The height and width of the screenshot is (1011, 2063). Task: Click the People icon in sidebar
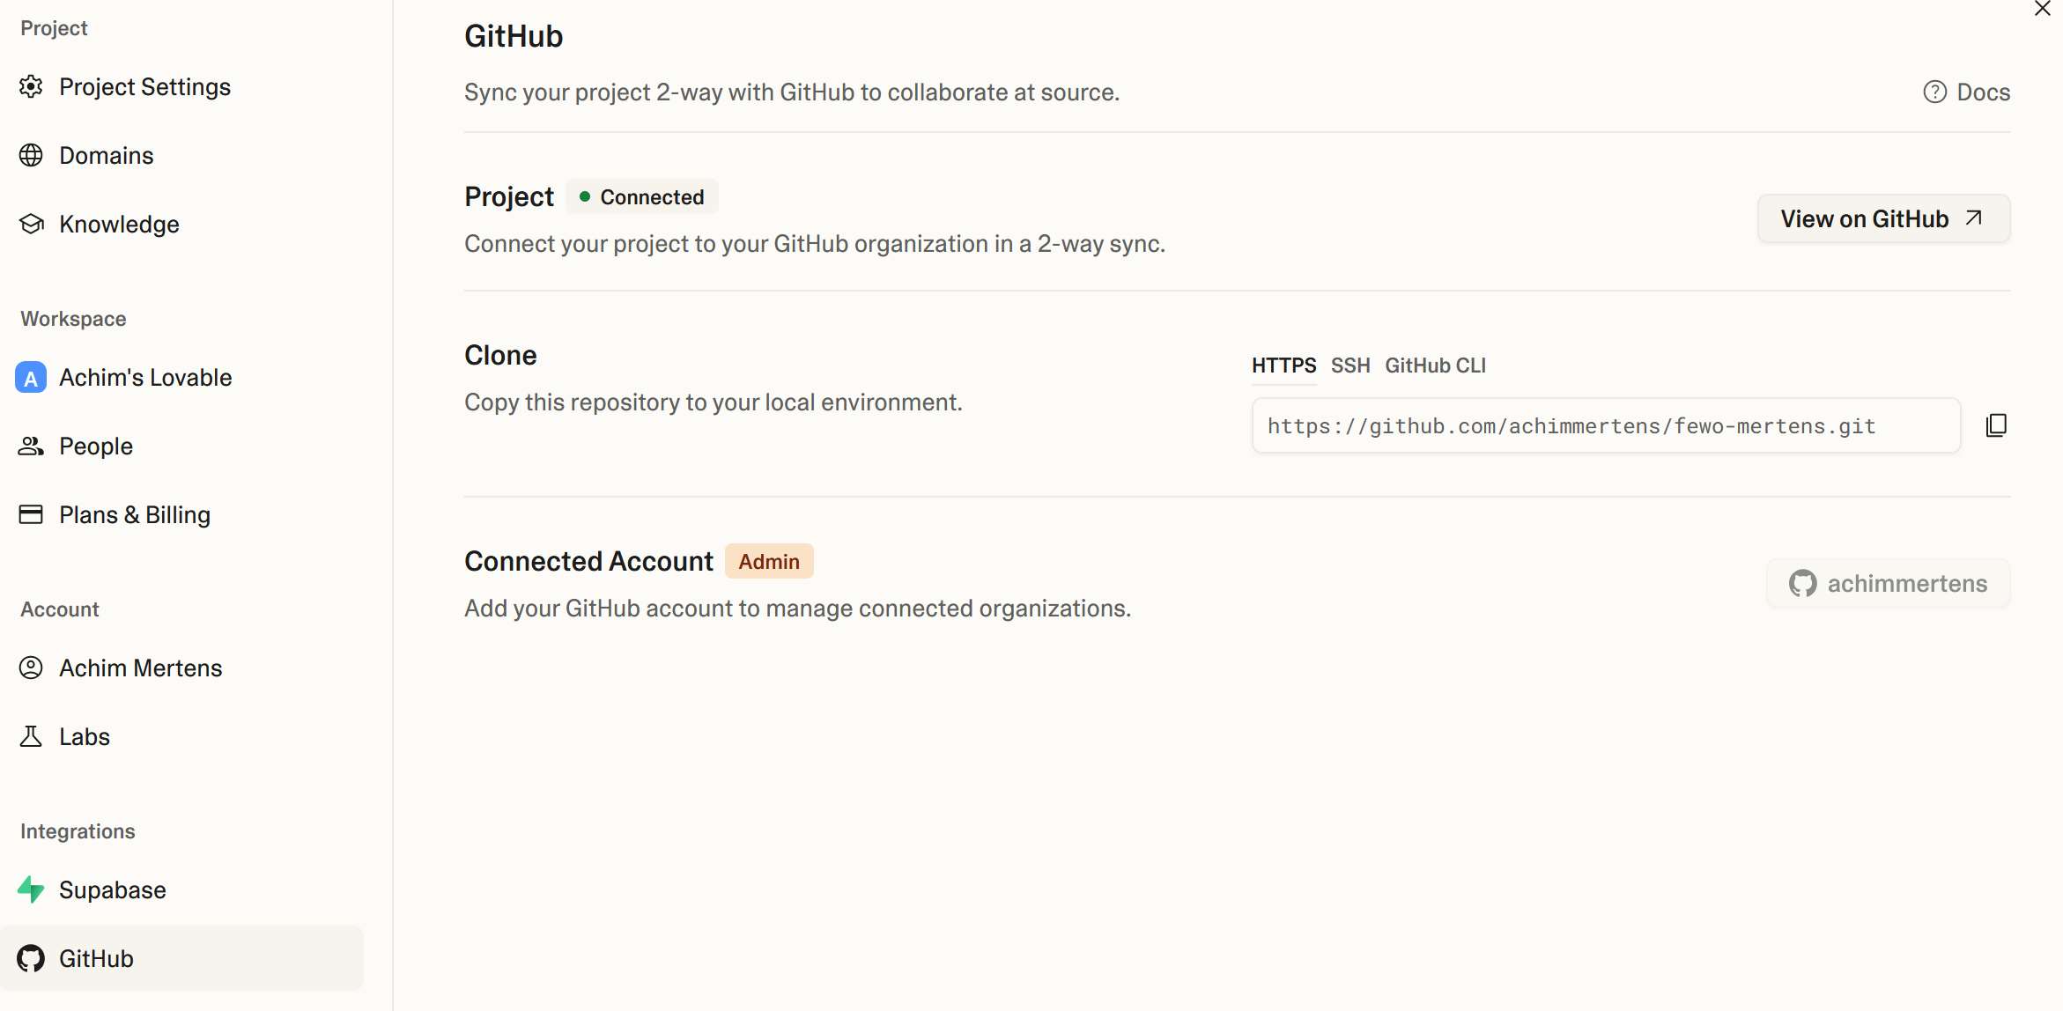31,446
